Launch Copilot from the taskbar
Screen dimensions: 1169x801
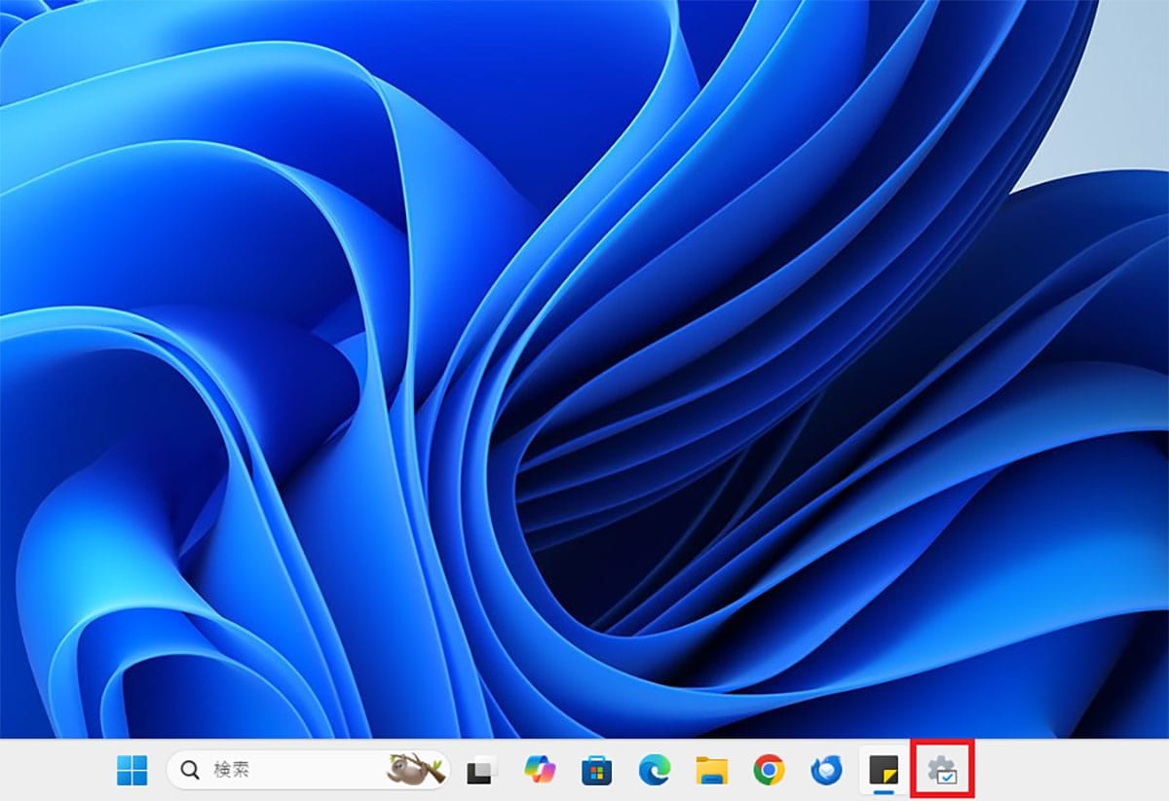click(x=539, y=771)
